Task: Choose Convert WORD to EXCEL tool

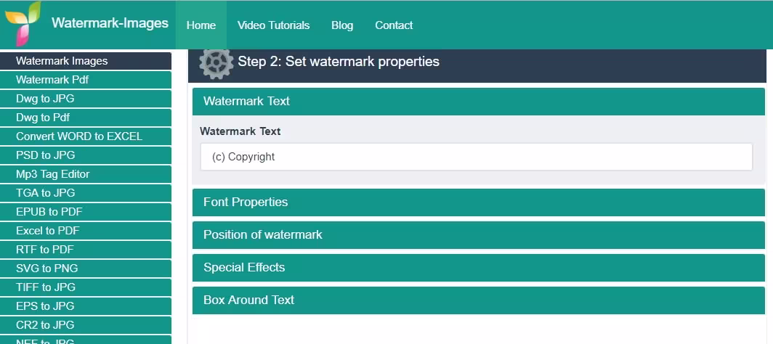Action: point(86,136)
